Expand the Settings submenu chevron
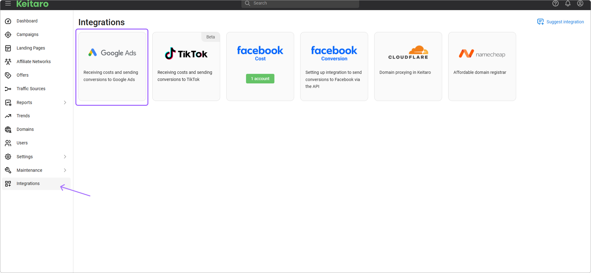Viewport: 591px width, 273px height. point(65,157)
